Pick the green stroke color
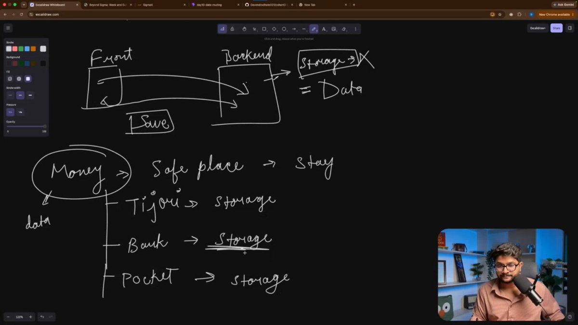The width and height of the screenshot is (578, 325). click(21, 49)
